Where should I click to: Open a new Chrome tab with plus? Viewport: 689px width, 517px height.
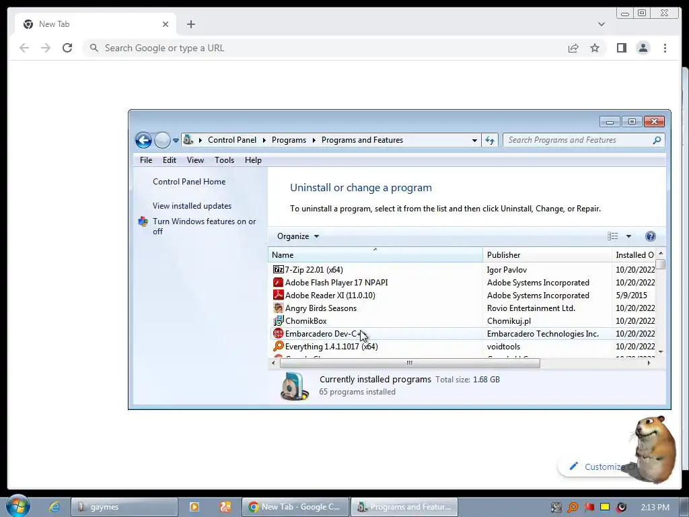point(190,24)
